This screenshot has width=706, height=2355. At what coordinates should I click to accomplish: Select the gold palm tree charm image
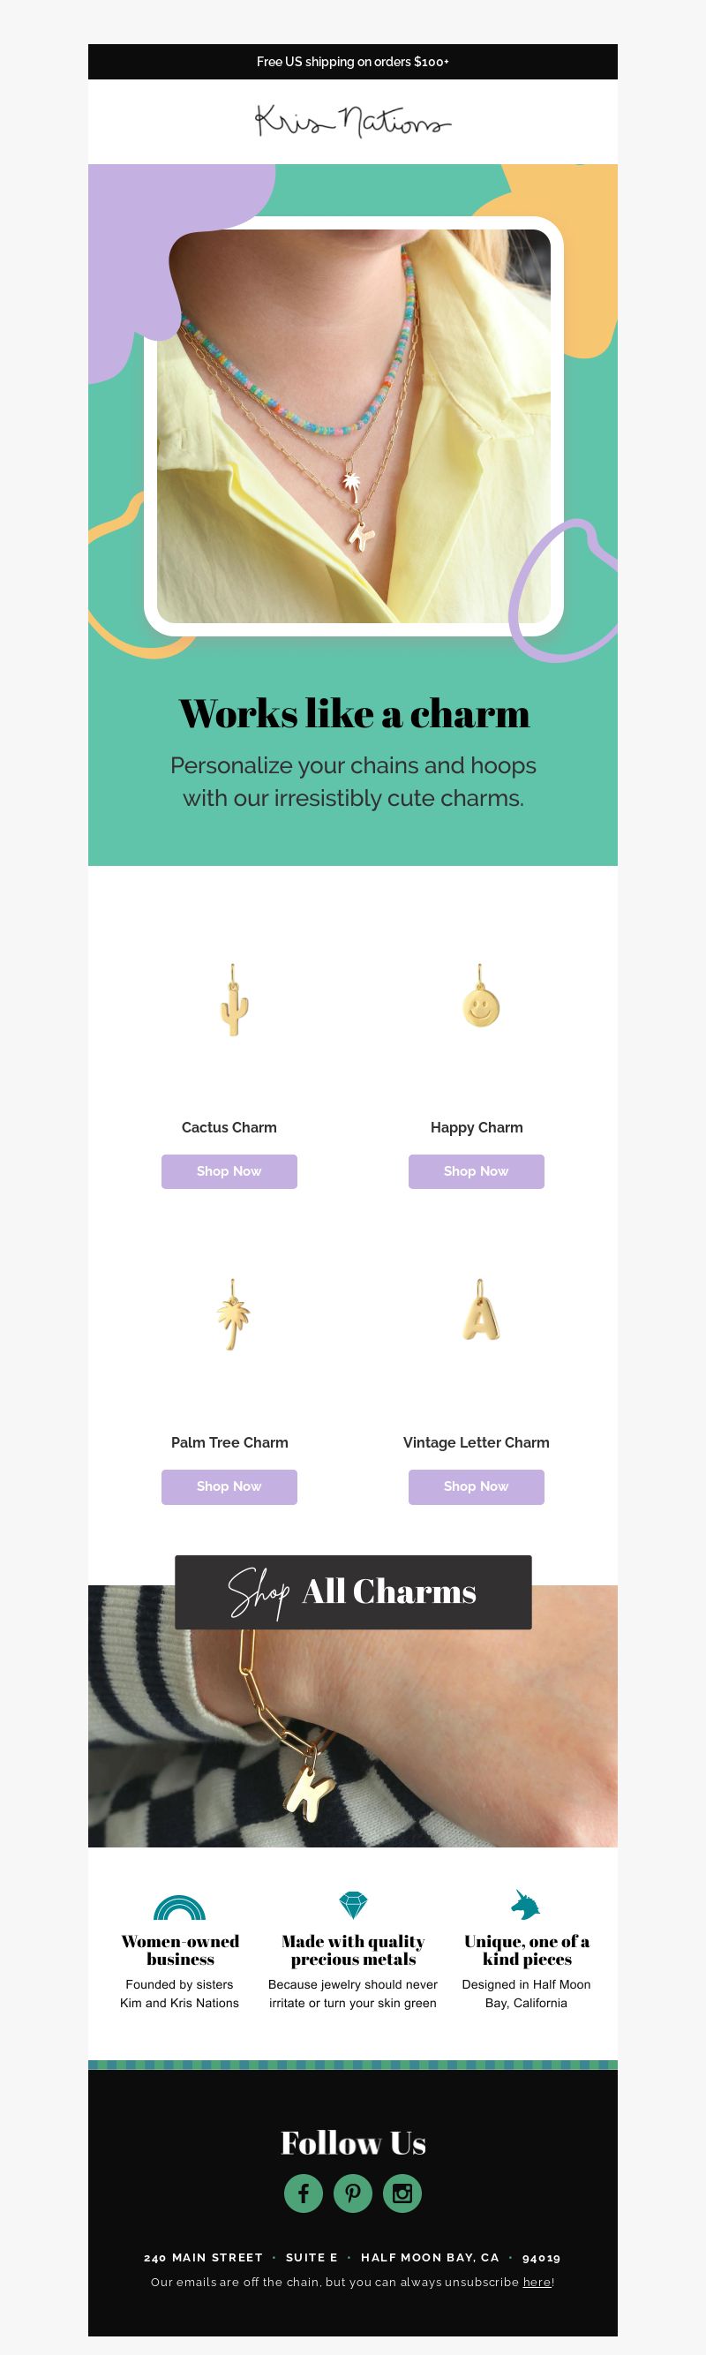(233, 1313)
